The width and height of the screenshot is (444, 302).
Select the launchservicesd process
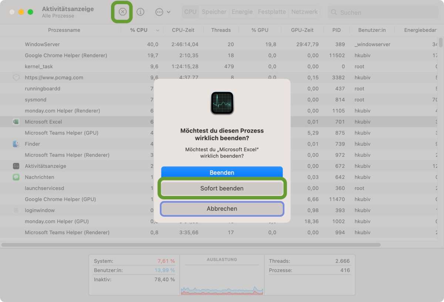[x=44, y=188]
